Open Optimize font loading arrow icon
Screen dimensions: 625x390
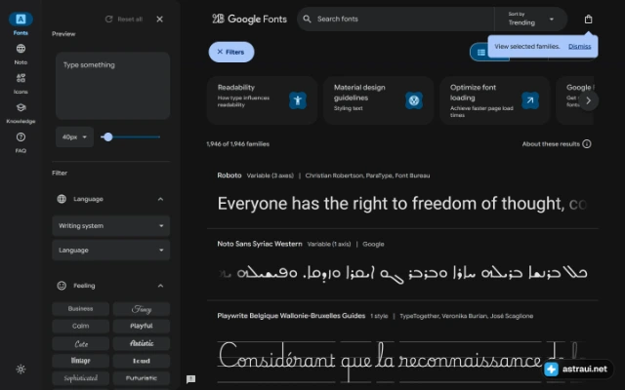530,100
